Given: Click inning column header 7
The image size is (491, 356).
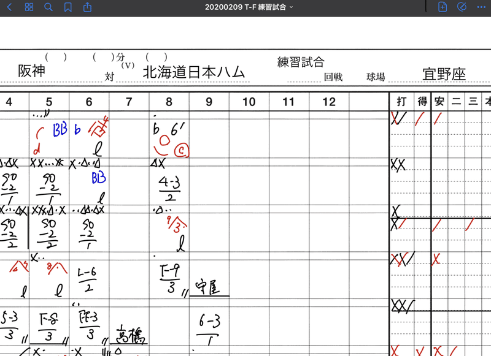Looking at the screenshot, I should (x=129, y=102).
